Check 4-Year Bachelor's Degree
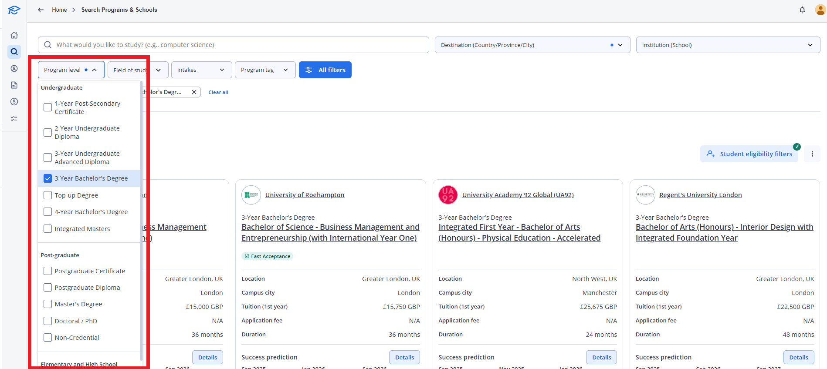Screen dimensions: 827x369 point(48,212)
